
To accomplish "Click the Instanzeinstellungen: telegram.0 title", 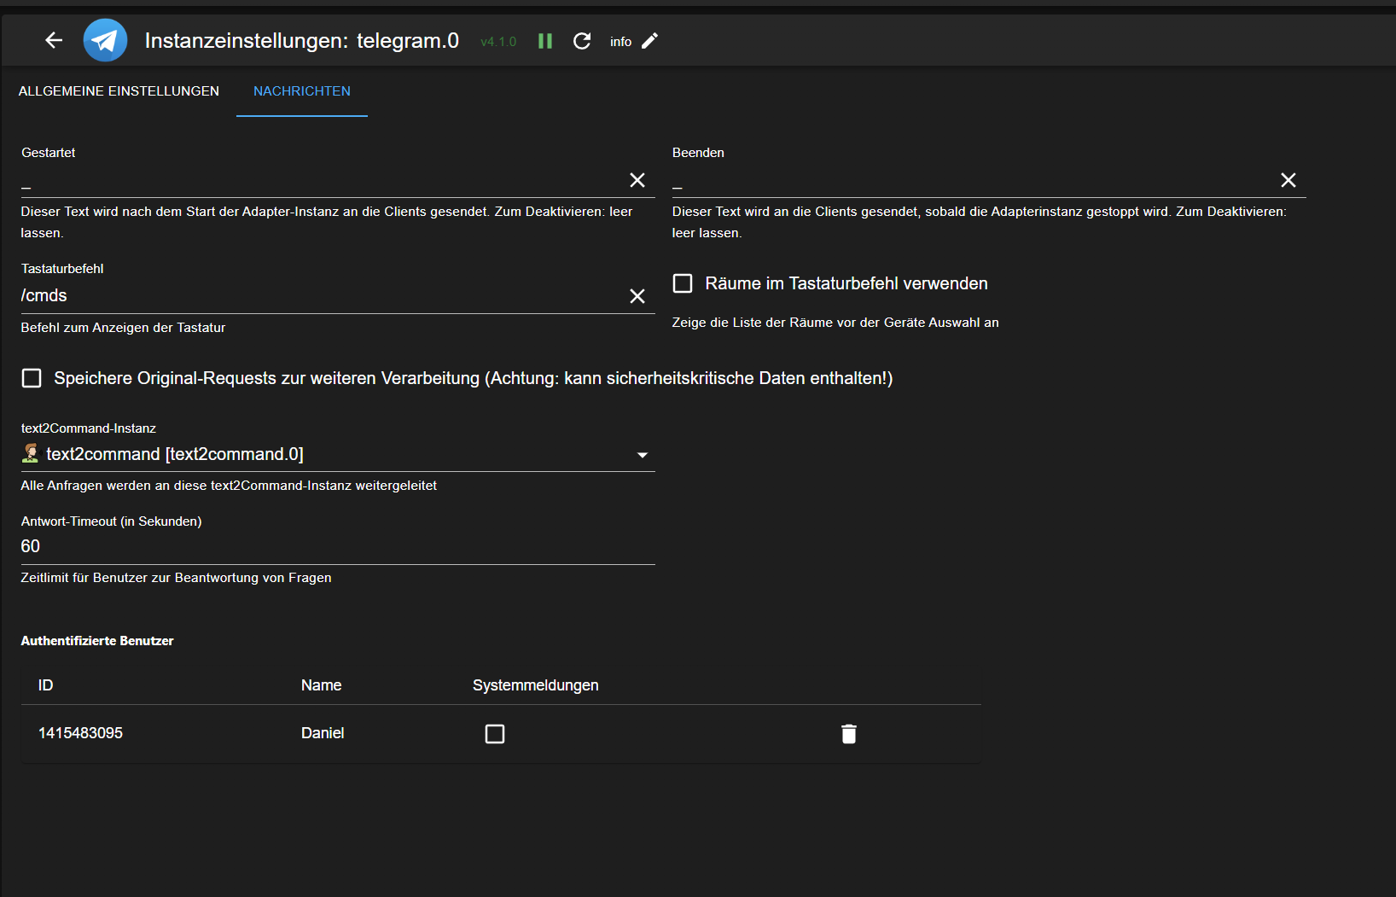I will [x=302, y=40].
